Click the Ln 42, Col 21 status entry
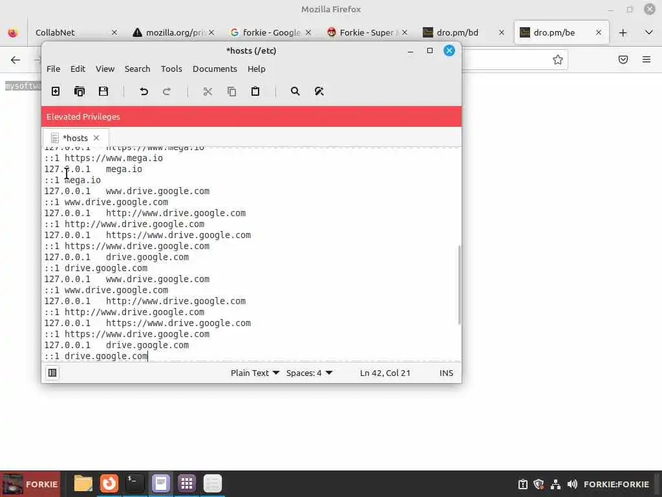 [x=385, y=373]
